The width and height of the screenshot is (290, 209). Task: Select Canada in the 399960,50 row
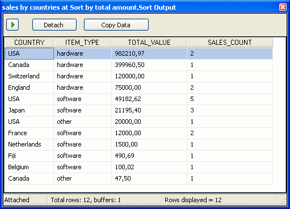[x=29, y=65]
